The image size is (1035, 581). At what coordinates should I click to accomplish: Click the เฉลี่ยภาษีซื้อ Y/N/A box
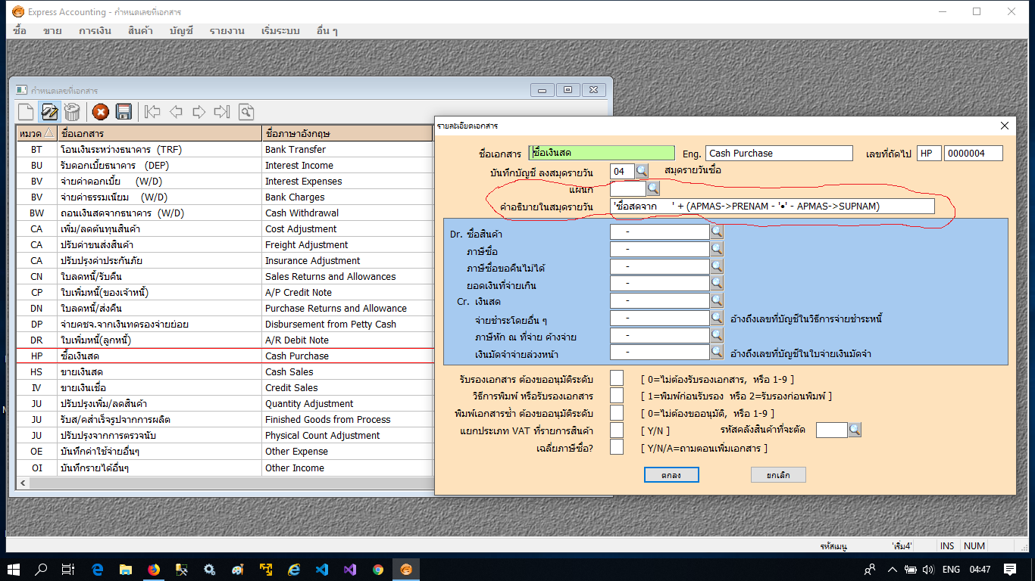pyautogui.click(x=617, y=448)
